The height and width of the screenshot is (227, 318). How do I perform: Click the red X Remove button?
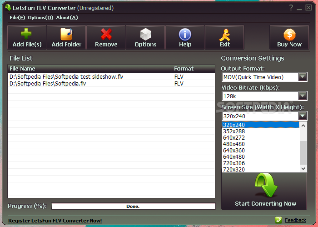tap(106, 37)
